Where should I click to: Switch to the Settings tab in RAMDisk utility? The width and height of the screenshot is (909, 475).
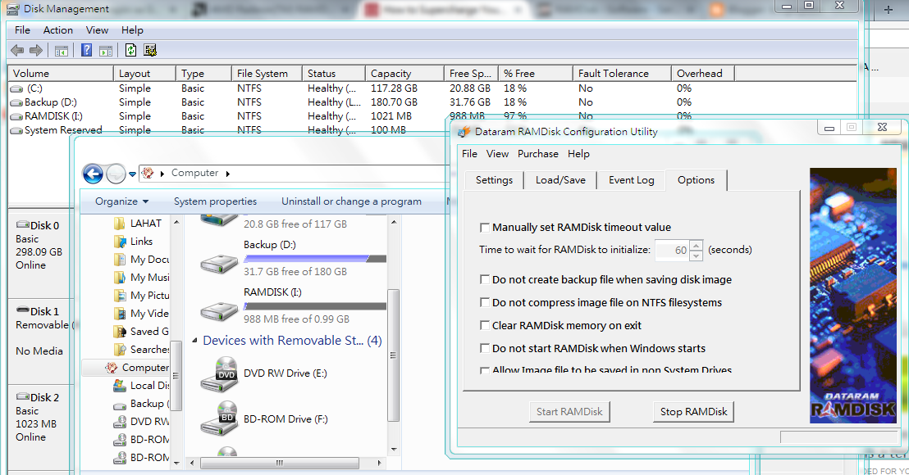coord(494,180)
